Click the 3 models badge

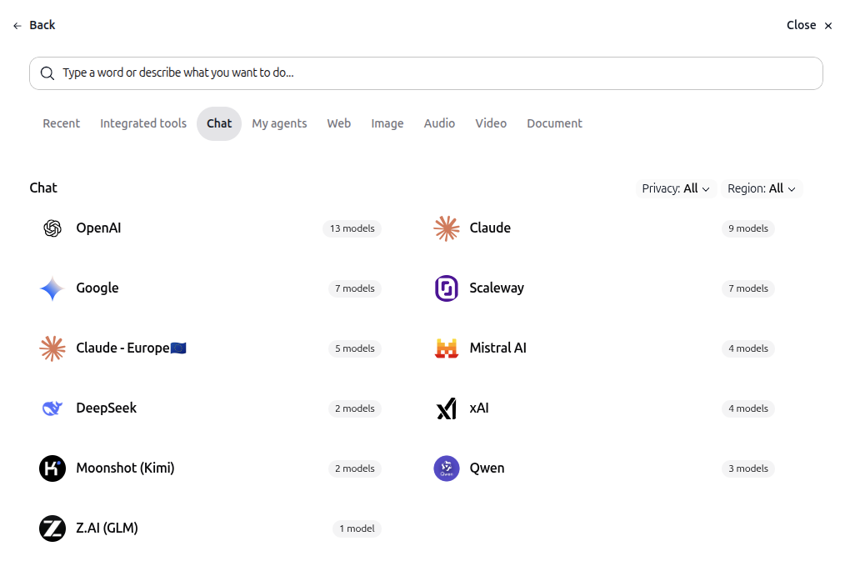(x=748, y=468)
